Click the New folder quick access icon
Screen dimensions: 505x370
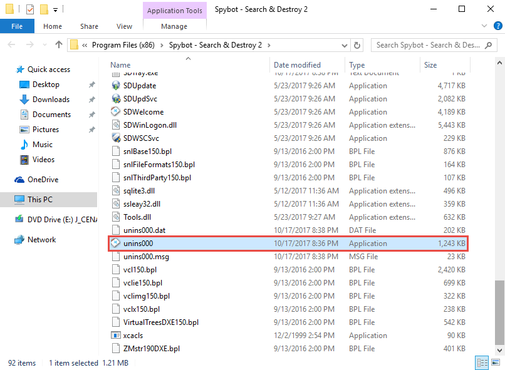[x=44, y=9]
